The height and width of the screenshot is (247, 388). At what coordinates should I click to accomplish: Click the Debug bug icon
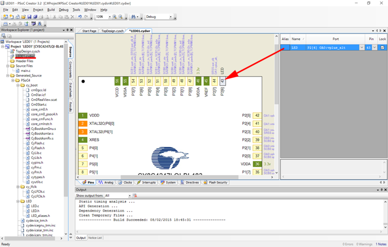[39, 24]
